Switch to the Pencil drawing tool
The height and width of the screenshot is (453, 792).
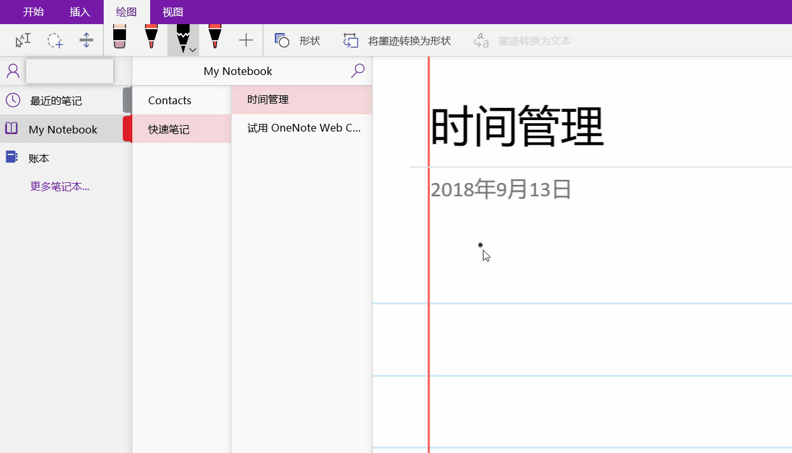point(183,37)
